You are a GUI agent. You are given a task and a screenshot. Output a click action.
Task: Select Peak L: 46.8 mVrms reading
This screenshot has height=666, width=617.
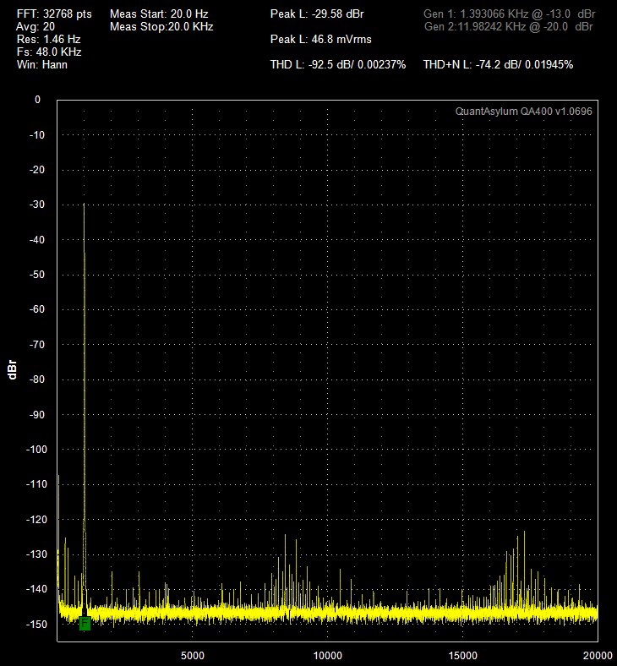pos(321,40)
